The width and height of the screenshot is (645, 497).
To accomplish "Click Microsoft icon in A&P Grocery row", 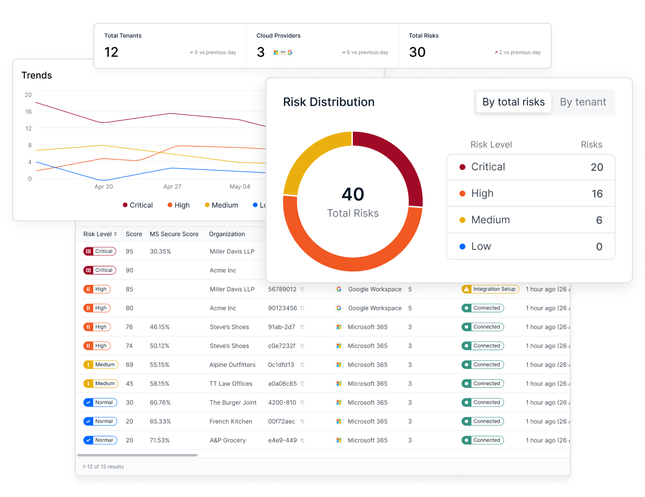I will coord(339,440).
